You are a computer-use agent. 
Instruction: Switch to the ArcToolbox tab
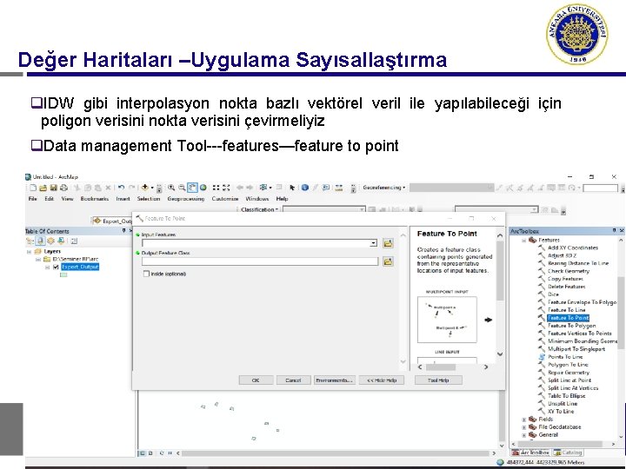[530, 452]
